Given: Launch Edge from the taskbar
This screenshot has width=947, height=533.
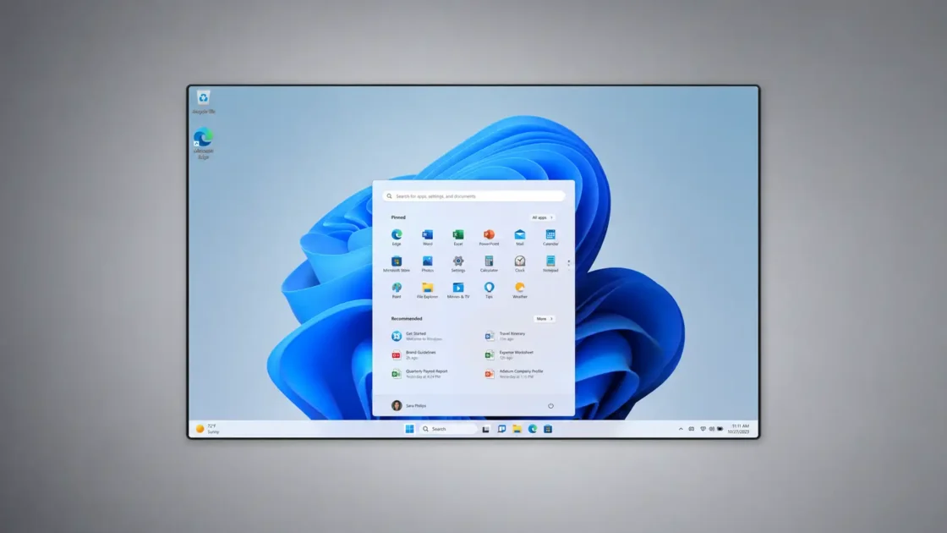Looking at the screenshot, I should 532,429.
